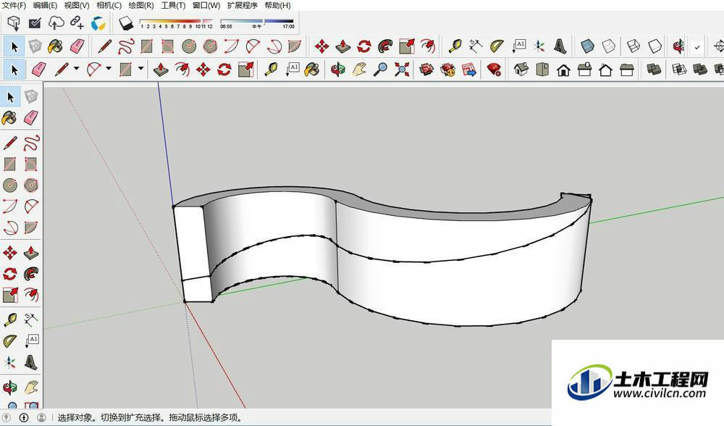Screen dimensions: 724x426
Task: Expand the Rectangle shape tool dropdown arrow
Action: tap(141, 69)
